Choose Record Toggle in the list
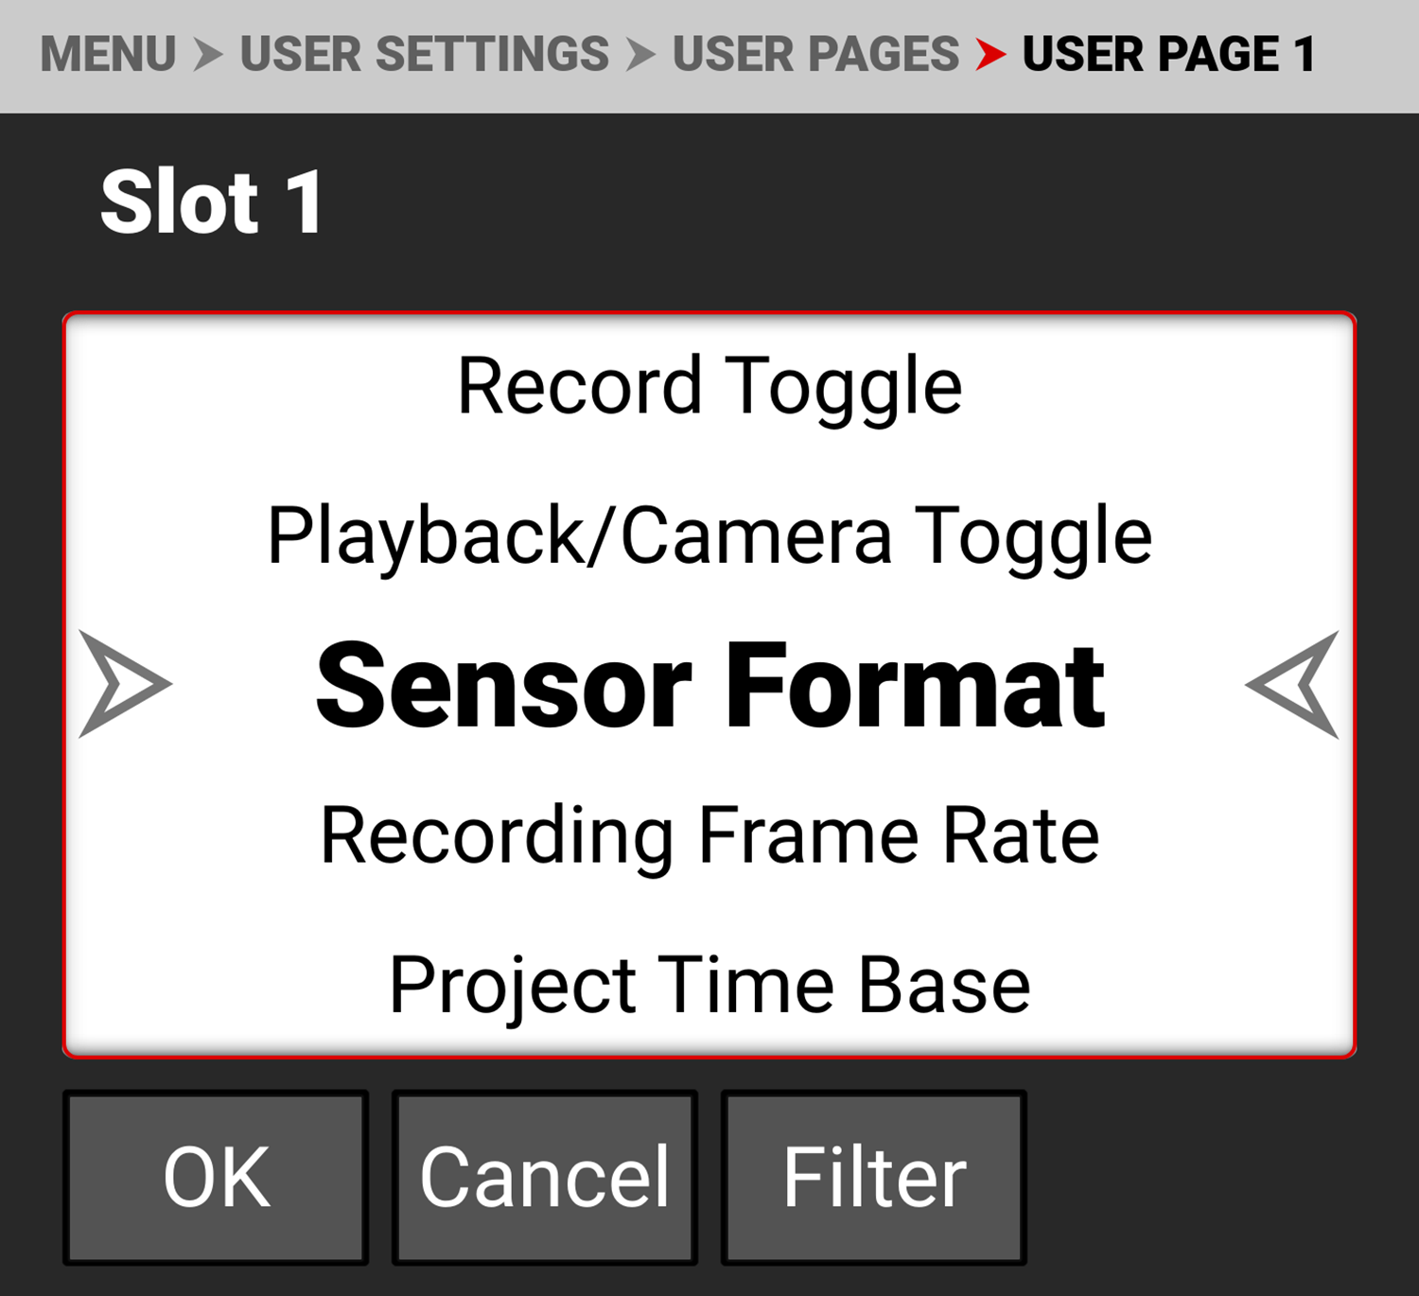Screen dimensions: 1419x1296 coord(709,386)
